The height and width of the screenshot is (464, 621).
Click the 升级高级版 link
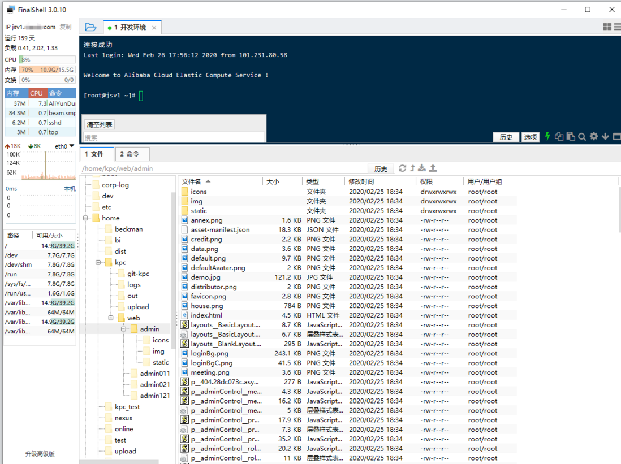tap(40, 454)
